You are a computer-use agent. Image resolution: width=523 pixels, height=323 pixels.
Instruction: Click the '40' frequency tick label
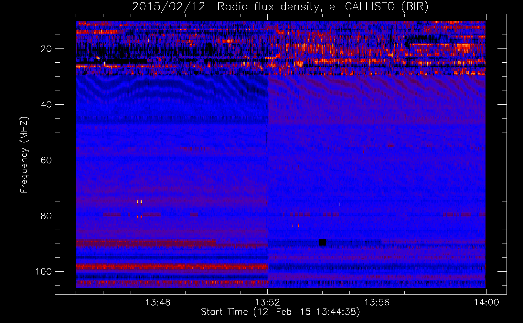[x=46, y=105]
